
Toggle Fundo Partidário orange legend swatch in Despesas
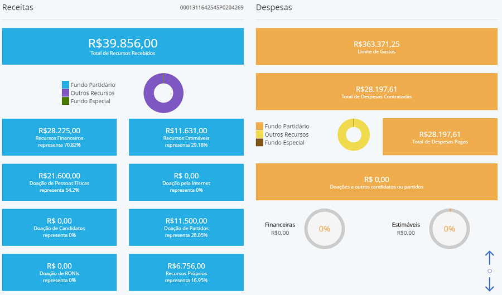[x=259, y=126]
